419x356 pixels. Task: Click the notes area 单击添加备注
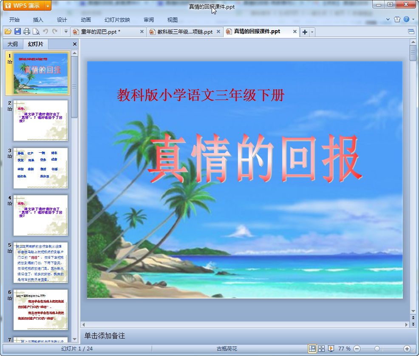[105, 336]
